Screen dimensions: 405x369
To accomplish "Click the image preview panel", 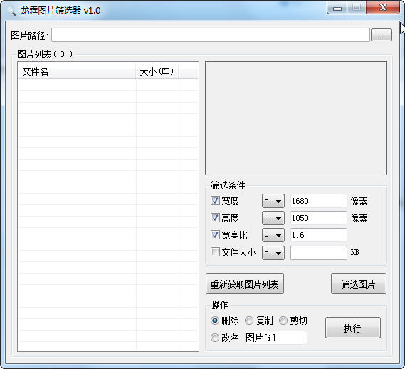I will tap(296, 118).
